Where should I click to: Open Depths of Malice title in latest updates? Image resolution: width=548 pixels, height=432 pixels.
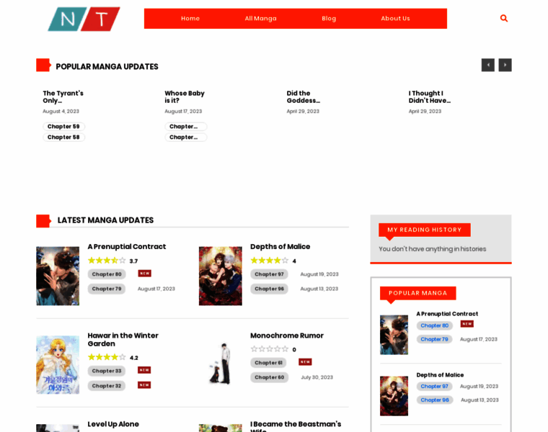click(x=280, y=247)
